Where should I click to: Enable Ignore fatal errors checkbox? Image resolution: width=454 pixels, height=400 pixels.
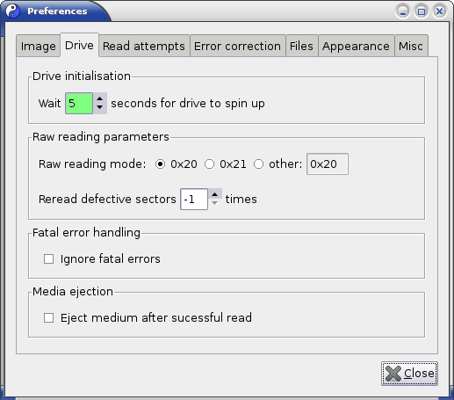click(48, 258)
